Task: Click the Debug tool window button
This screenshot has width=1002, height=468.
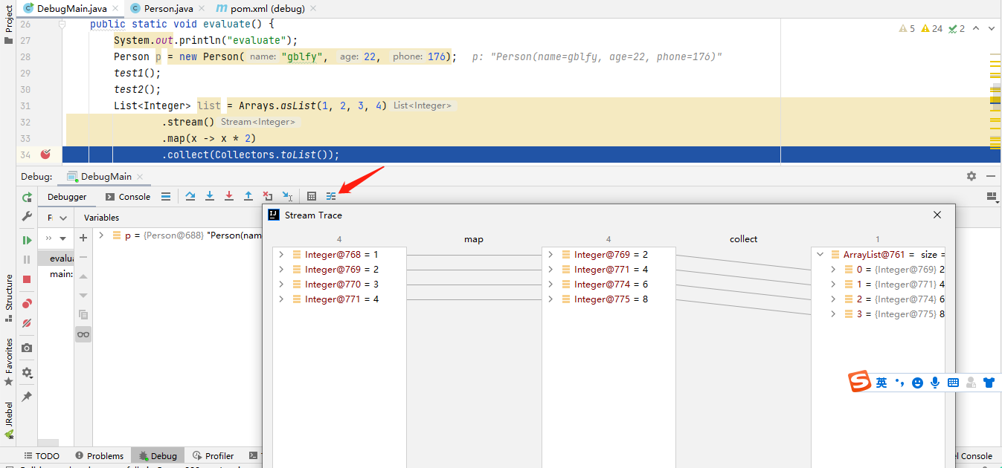Action: pos(157,455)
